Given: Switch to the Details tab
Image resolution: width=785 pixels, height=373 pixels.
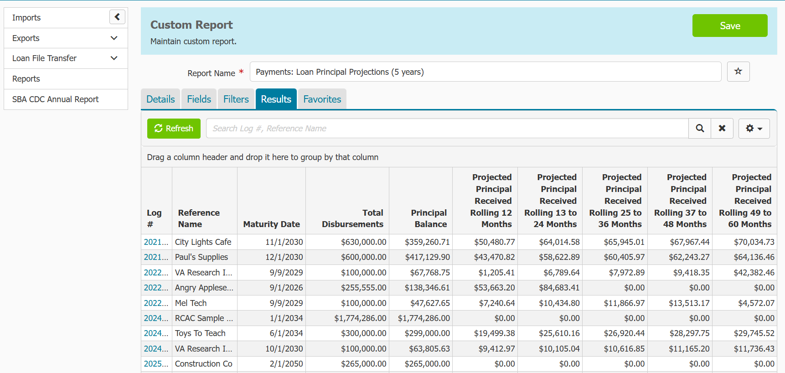Looking at the screenshot, I should tap(160, 99).
